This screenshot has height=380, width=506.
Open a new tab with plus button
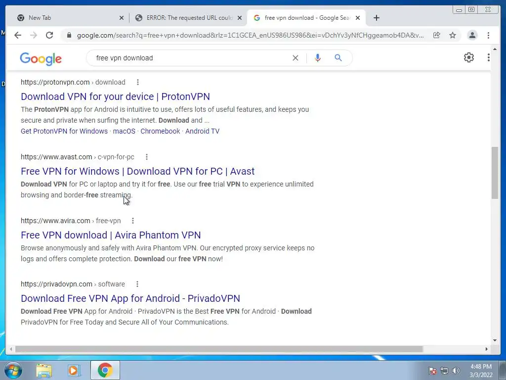(x=376, y=18)
